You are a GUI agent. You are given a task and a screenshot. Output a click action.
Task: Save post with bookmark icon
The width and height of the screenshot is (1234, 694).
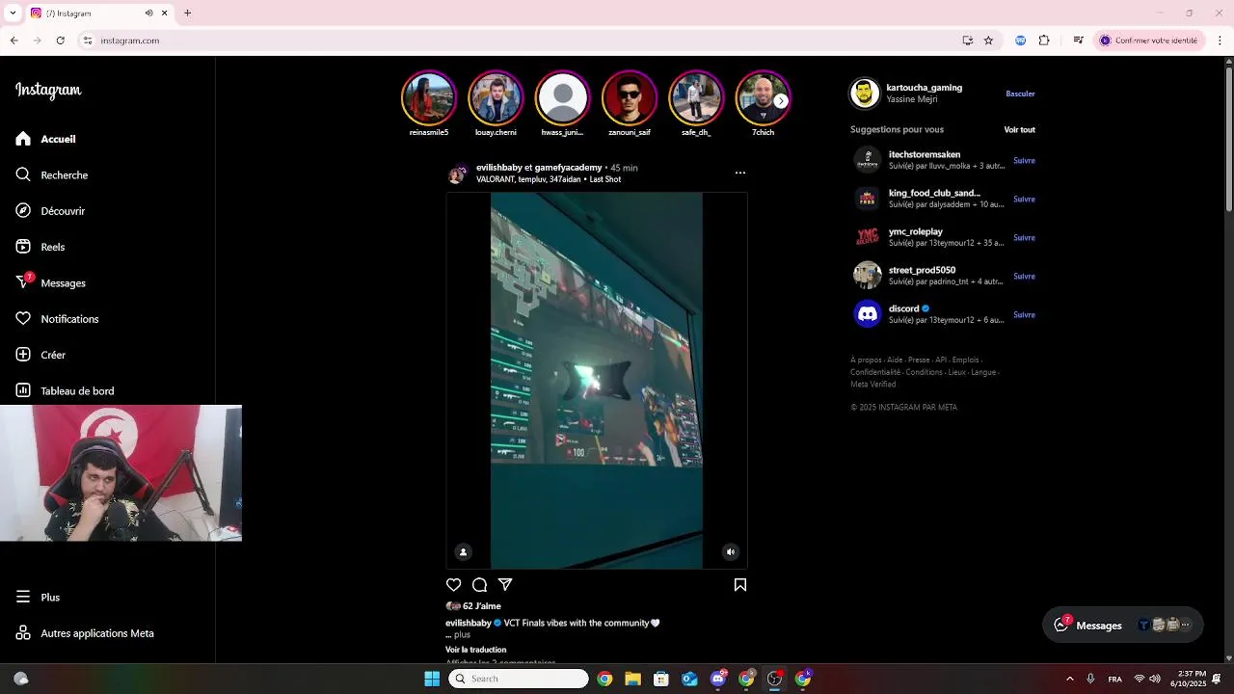point(740,584)
